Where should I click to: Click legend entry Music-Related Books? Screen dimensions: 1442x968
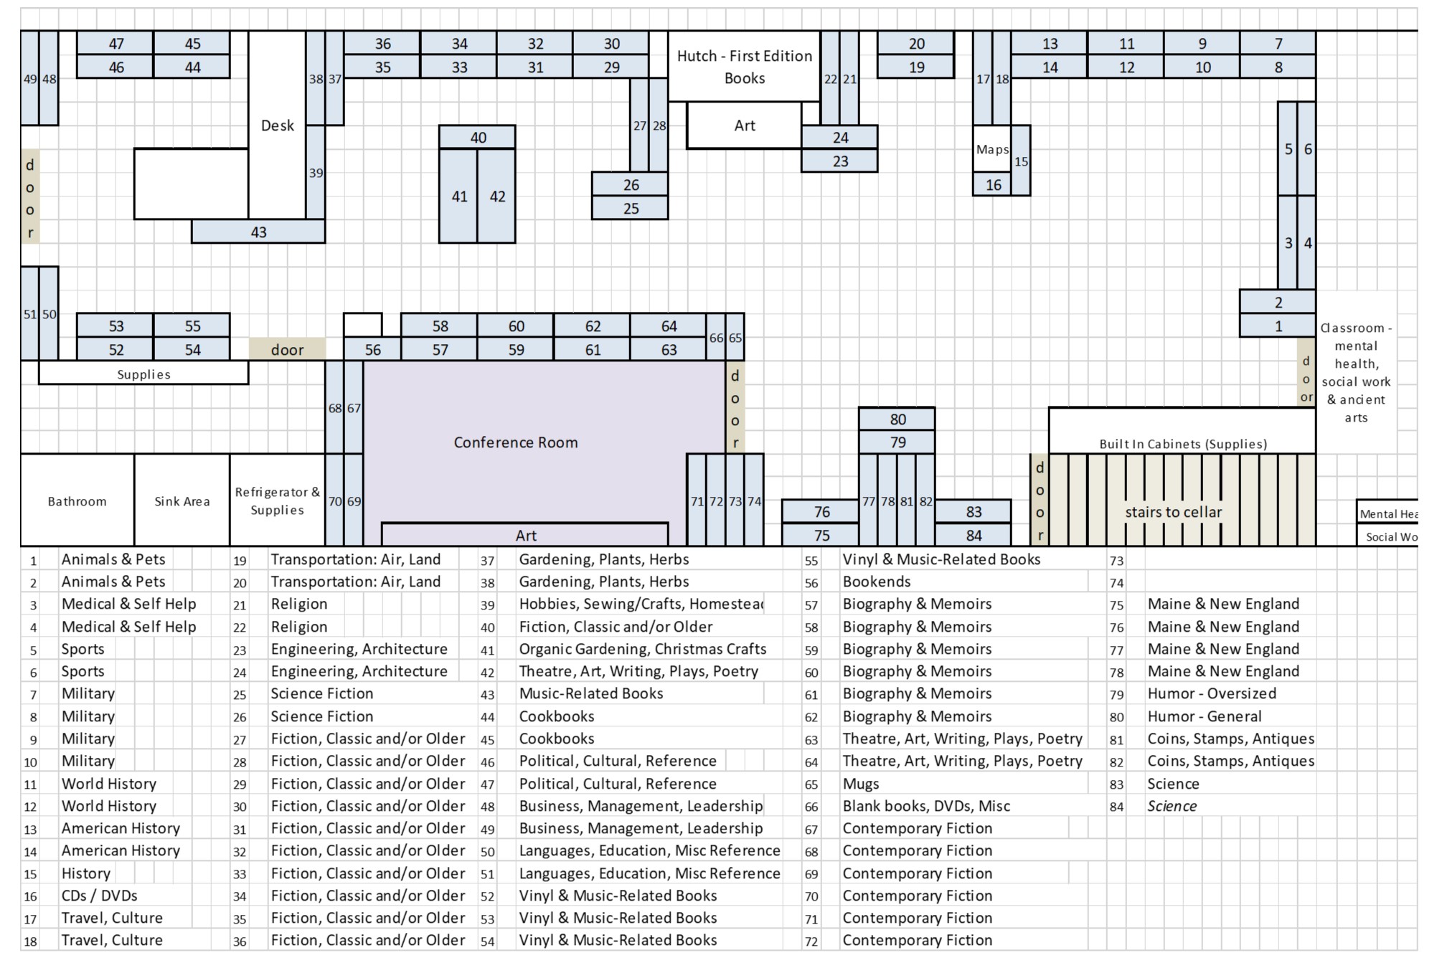(590, 693)
